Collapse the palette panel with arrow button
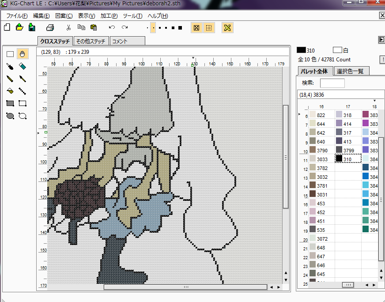The width and height of the screenshot is (385, 302). pyautogui.click(x=381, y=40)
